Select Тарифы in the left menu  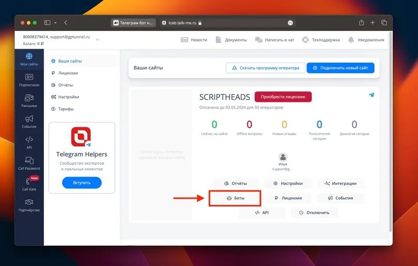(66, 109)
